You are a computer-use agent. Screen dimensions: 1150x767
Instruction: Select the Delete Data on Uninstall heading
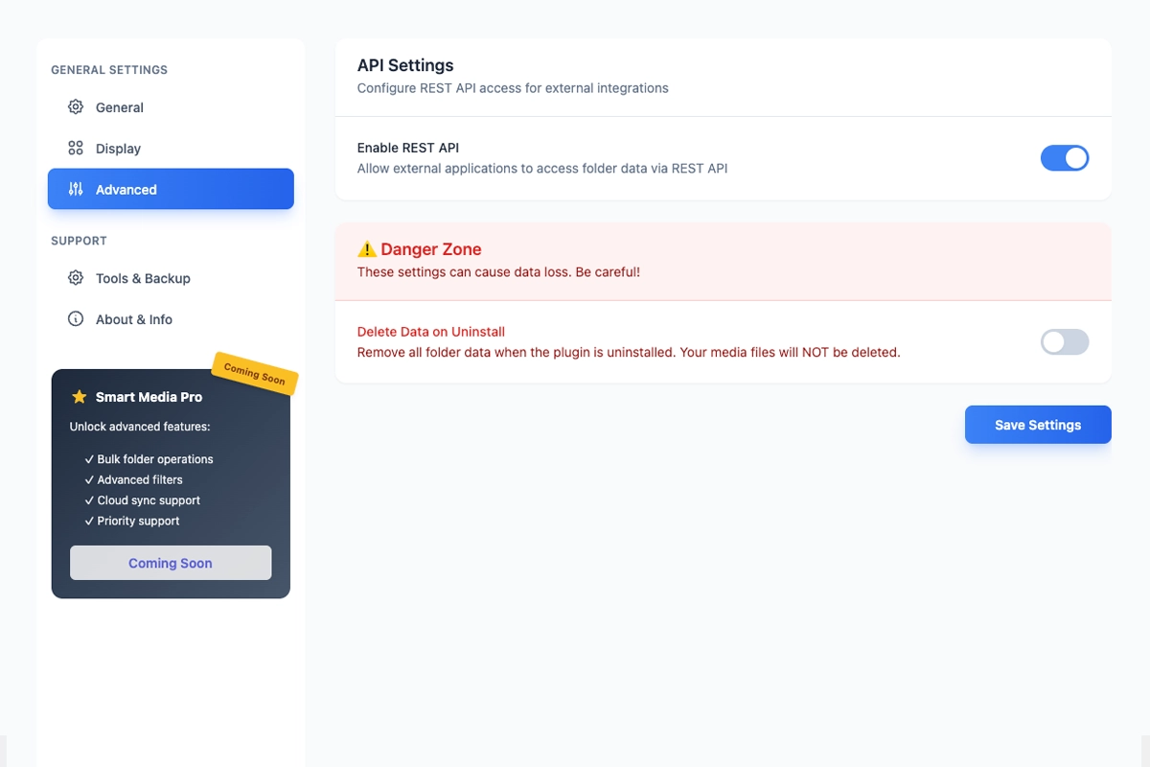click(428, 331)
